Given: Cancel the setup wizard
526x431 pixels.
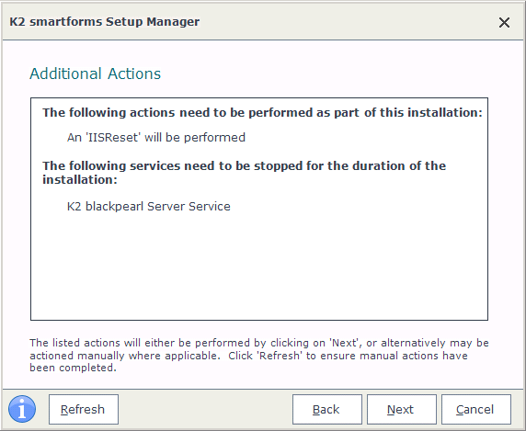Looking at the screenshot, I should [476, 409].
